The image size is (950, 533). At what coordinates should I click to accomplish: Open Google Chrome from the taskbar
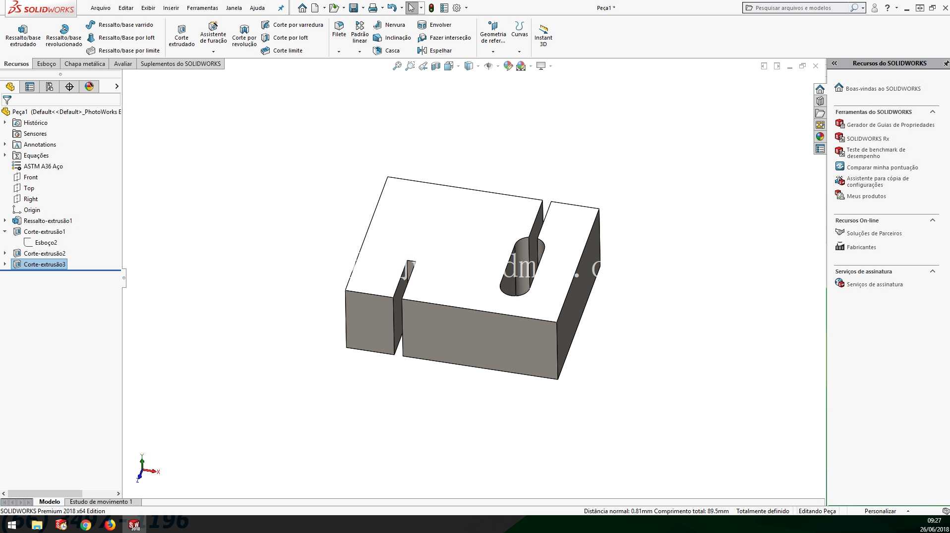point(85,525)
